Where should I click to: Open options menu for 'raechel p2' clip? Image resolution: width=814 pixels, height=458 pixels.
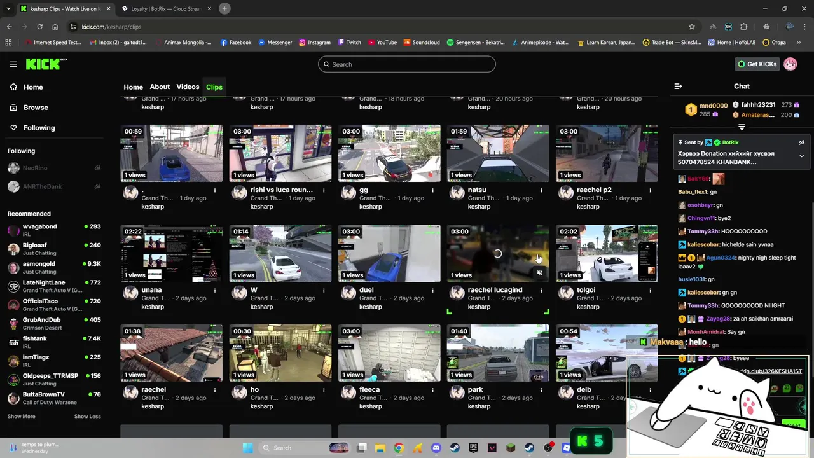tap(650, 190)
